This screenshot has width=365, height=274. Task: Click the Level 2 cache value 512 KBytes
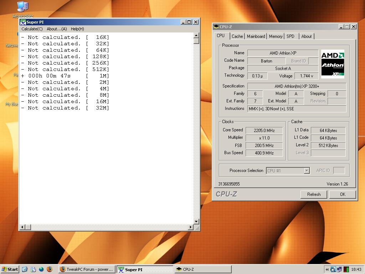click(x=328, y=146)
